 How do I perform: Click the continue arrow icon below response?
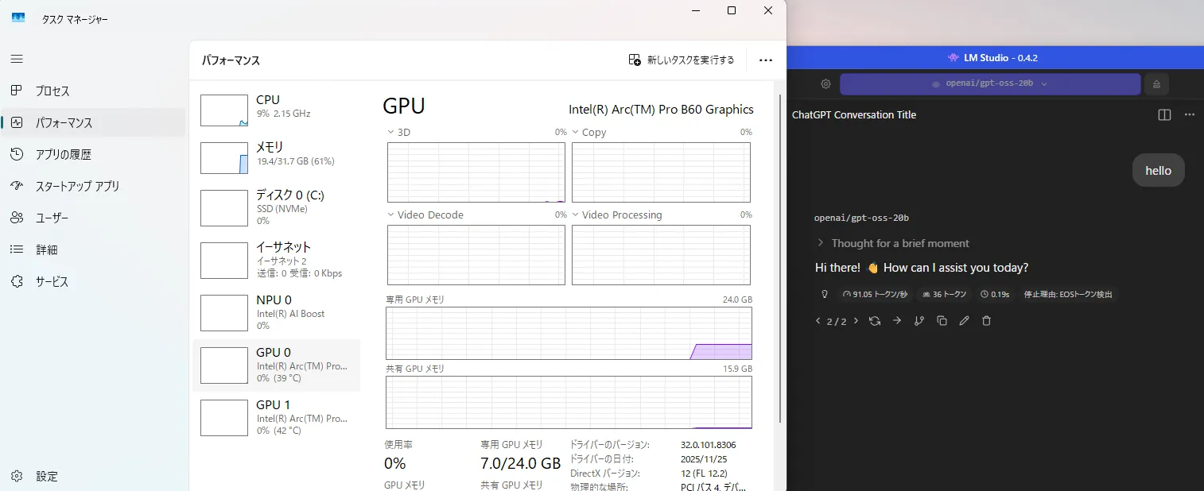(x=897, y=321)
